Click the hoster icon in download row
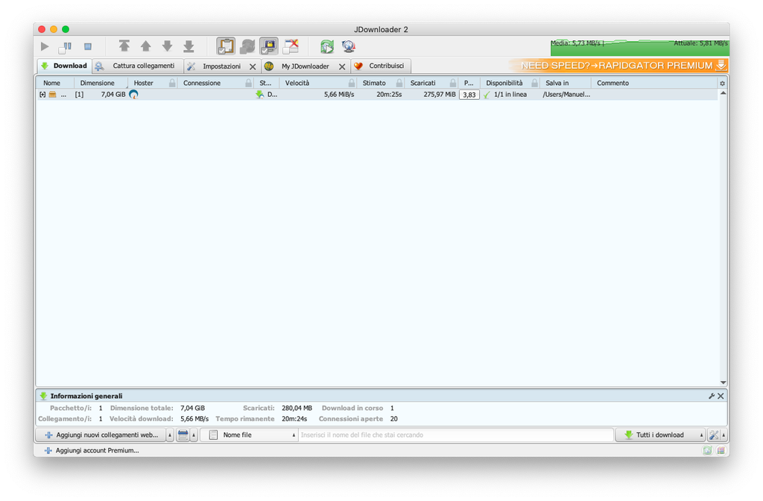This screenshot has height=501, width=763. (133, 95)
